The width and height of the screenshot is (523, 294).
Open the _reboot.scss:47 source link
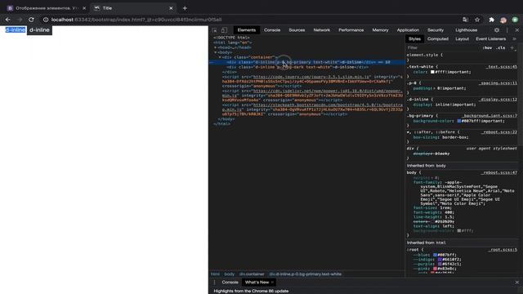pyautogui.click(x=499, y=172)
